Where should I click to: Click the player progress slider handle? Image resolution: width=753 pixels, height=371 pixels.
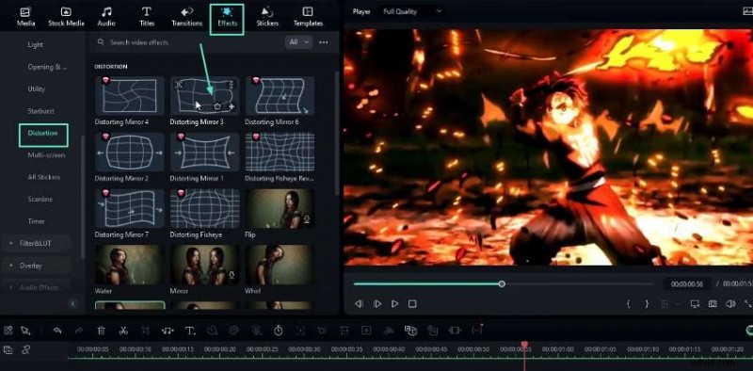click(x=502, y=284)
